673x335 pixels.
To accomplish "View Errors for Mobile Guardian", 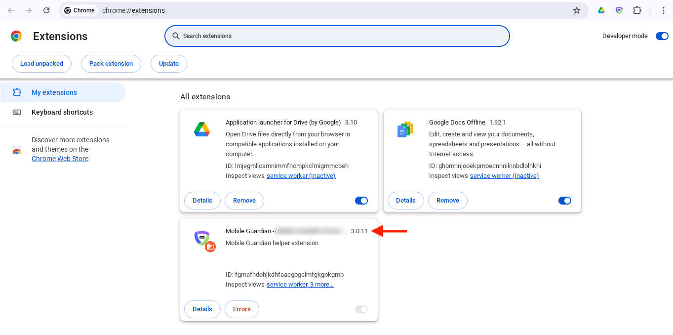I will [x=242, y=309].
